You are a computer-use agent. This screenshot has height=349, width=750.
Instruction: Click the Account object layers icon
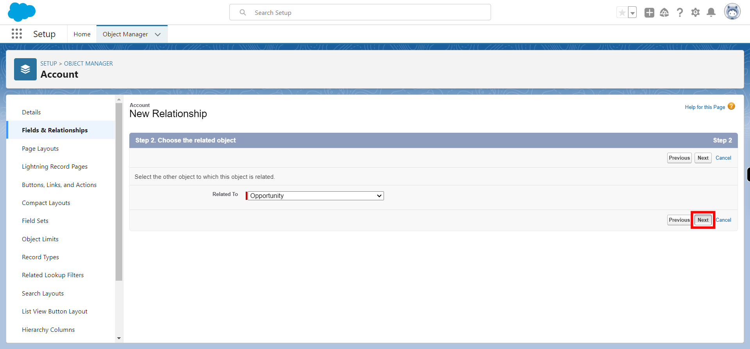25,69
